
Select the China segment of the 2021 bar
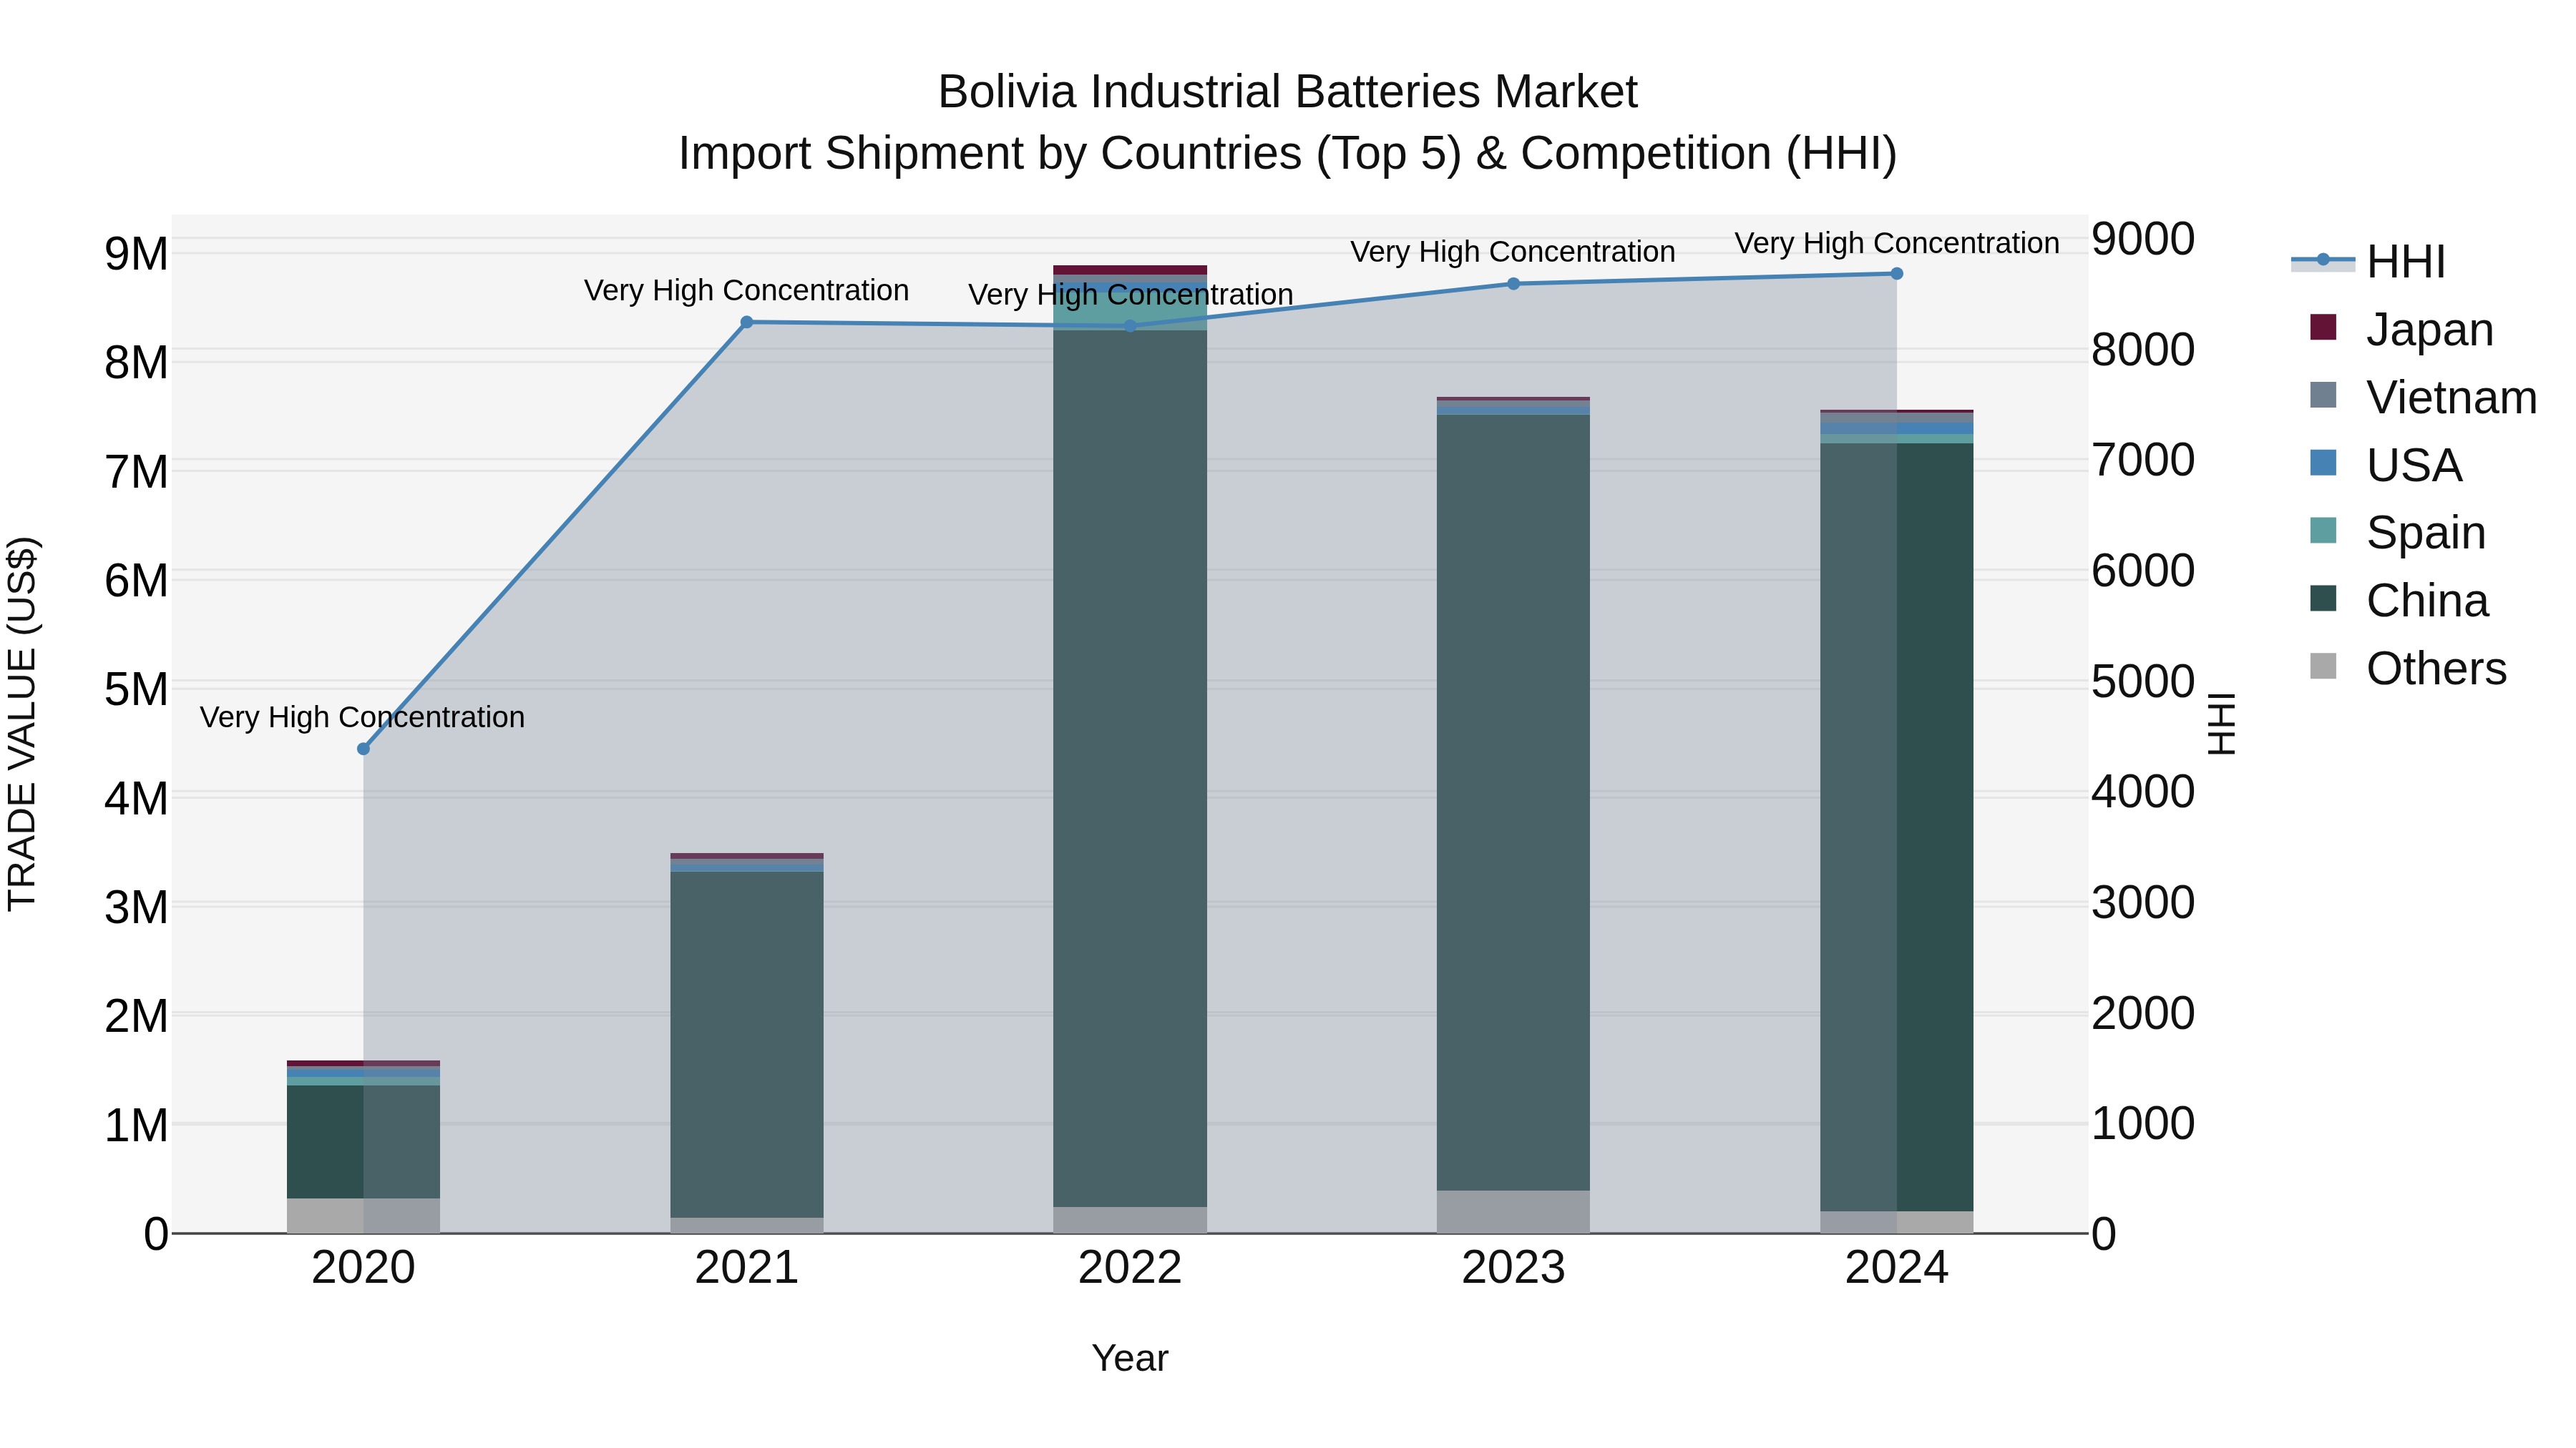[x=746, y=1044]
